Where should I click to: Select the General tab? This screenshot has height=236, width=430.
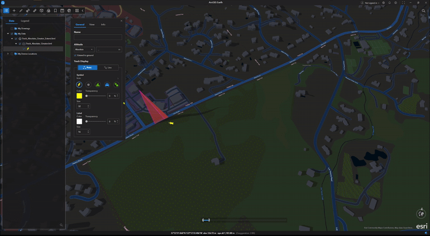pos(80,24)
